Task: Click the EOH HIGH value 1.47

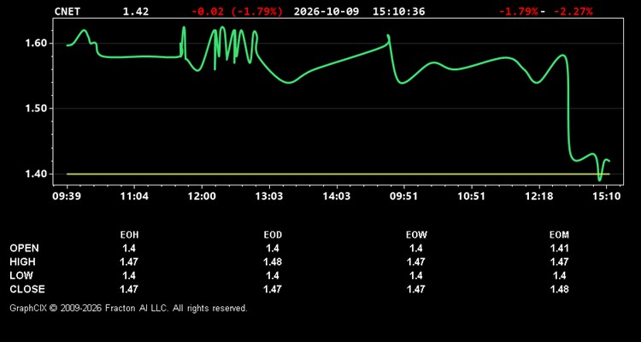Action: [129, 262]
